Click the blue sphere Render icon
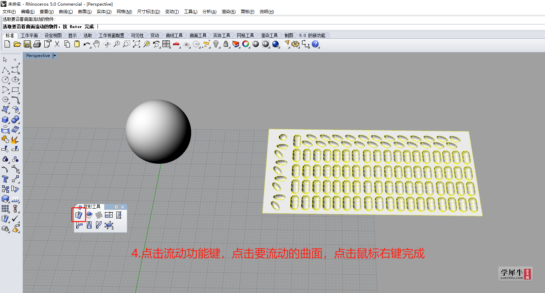The width and height of the screenshot is (545, 293). pos(276,44)
